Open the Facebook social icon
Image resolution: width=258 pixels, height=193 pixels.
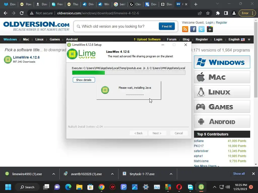point(193,29)
